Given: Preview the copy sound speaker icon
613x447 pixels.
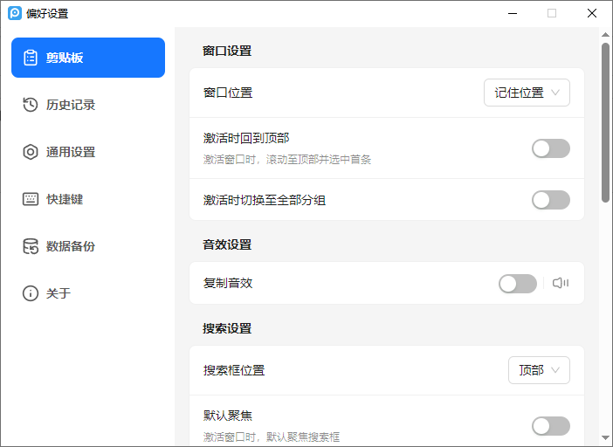Looking at the screenshot, I should click(561, 283).
